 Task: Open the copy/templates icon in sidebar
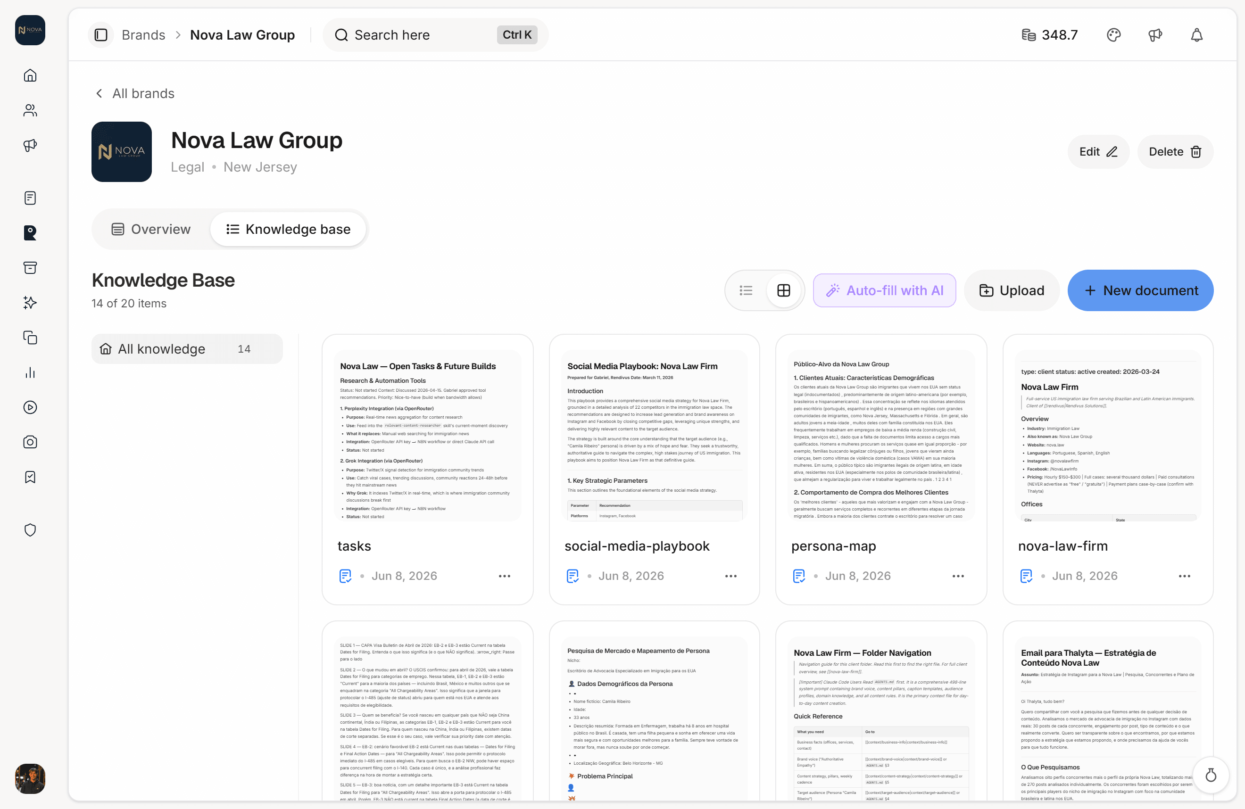(30, 337)
